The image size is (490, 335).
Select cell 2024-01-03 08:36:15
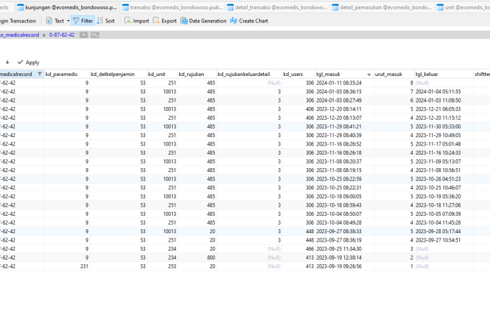click(344, 91)
